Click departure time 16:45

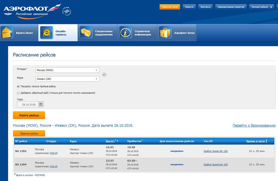110,147
